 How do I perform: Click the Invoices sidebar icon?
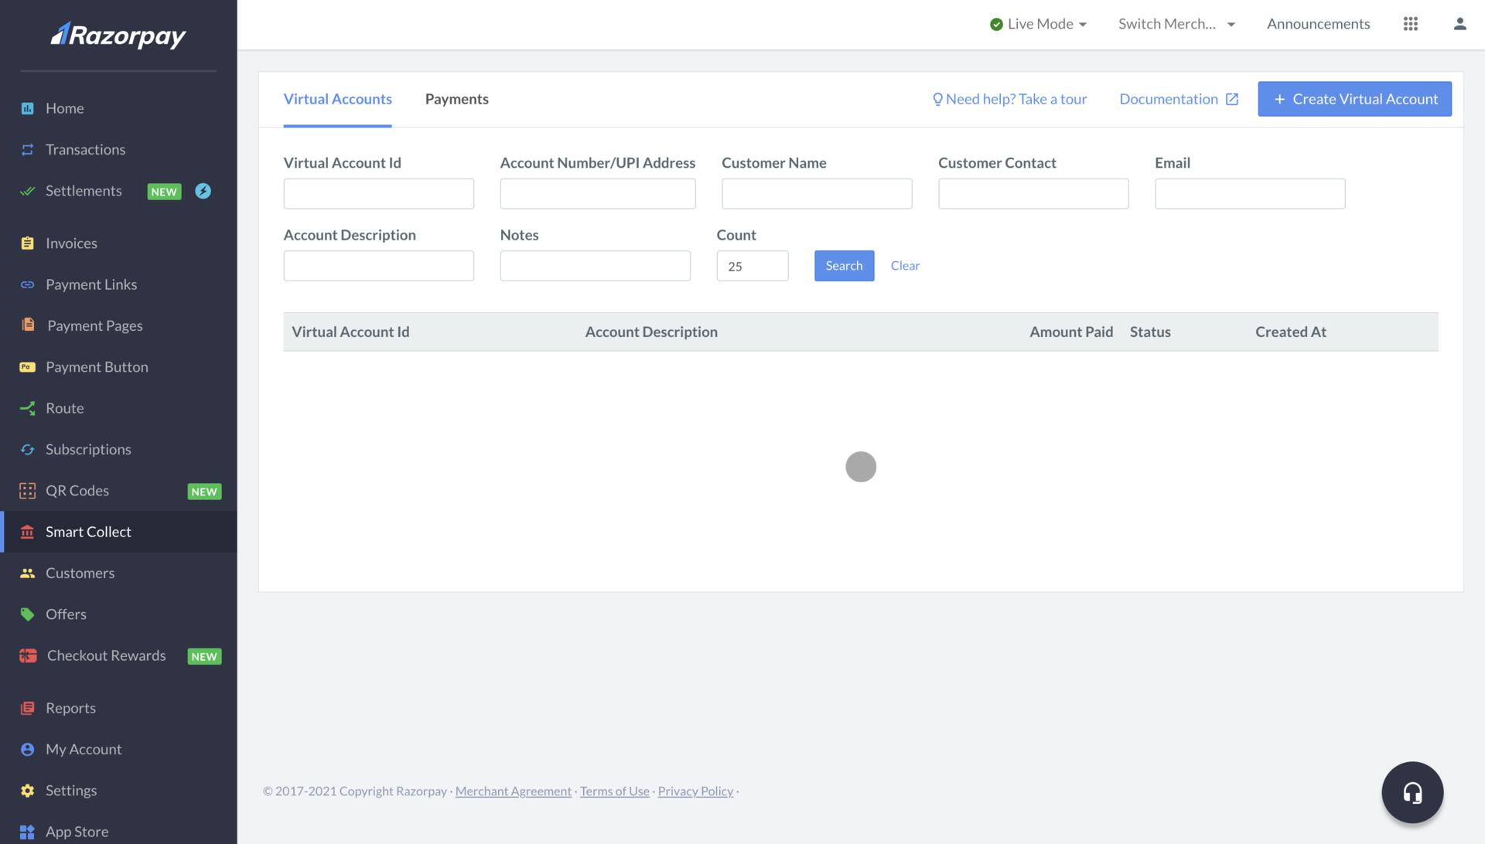coord(27,243)
